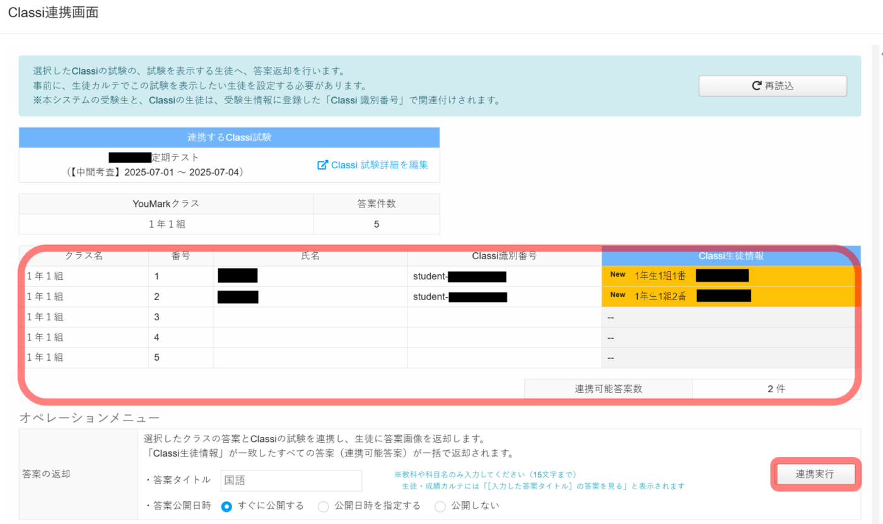Click the external-link icon beside Classi 試験詳細を編集

coord(322,165)
